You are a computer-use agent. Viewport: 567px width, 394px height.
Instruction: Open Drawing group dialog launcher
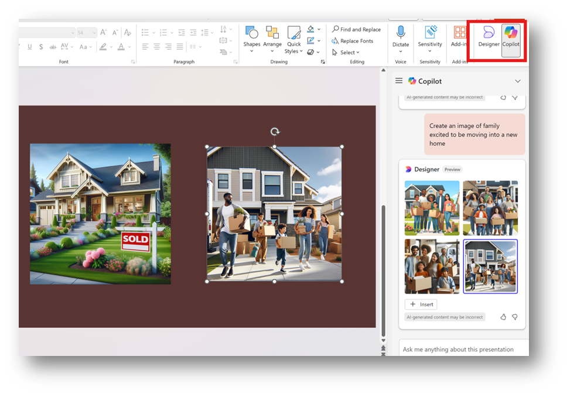[323, 62]
